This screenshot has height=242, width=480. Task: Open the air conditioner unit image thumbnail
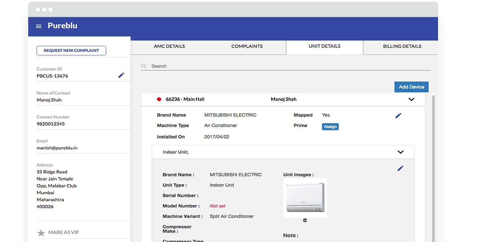[305, 198]
